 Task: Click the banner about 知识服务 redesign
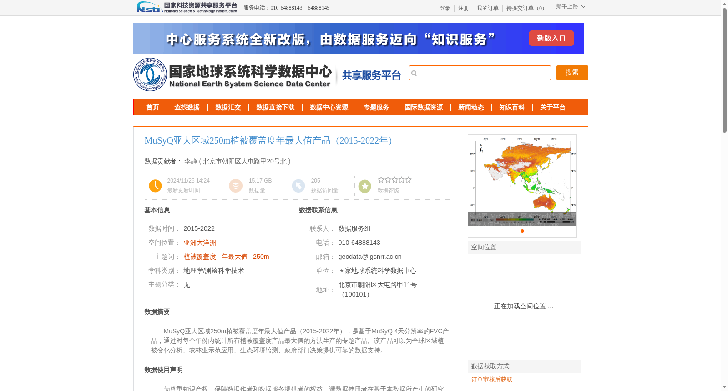[359, 39]
